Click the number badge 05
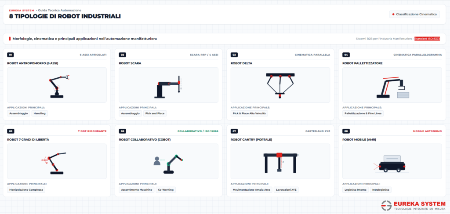 click(x=11, y=131)
